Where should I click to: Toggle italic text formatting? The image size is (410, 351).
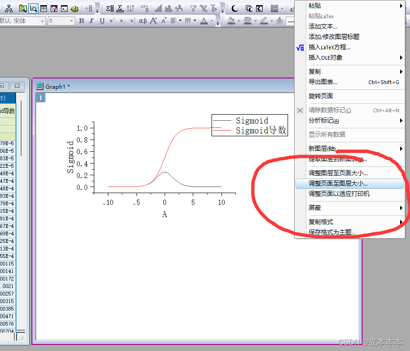pos(91,21)
